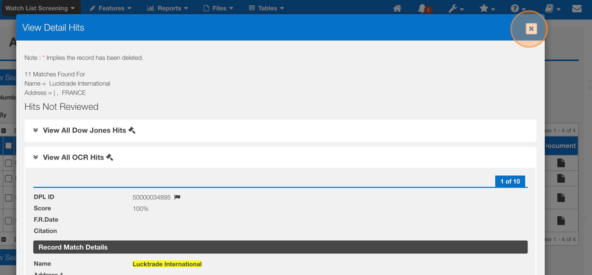Viewport: 592px width, 275px height.
Task: Tick the second data row checkbox in the table
Action: pos(8,178)
